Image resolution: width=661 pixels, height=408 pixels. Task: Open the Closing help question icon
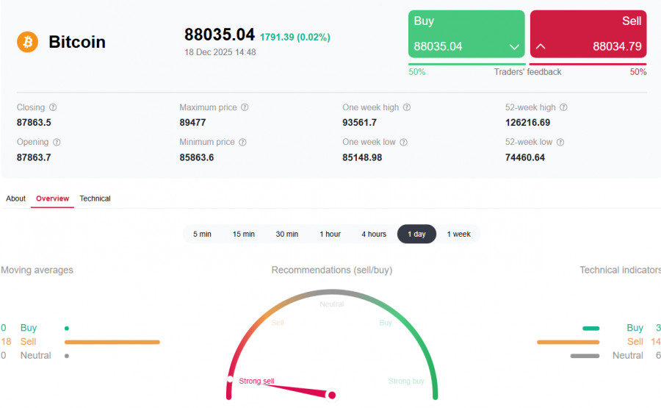click(53, 107)
